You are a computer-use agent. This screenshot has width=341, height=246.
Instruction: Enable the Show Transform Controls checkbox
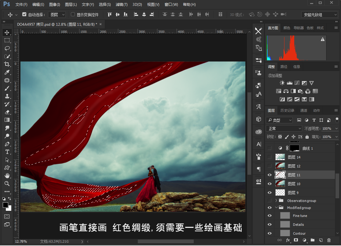pyautogui.click(x=73, y=14)
